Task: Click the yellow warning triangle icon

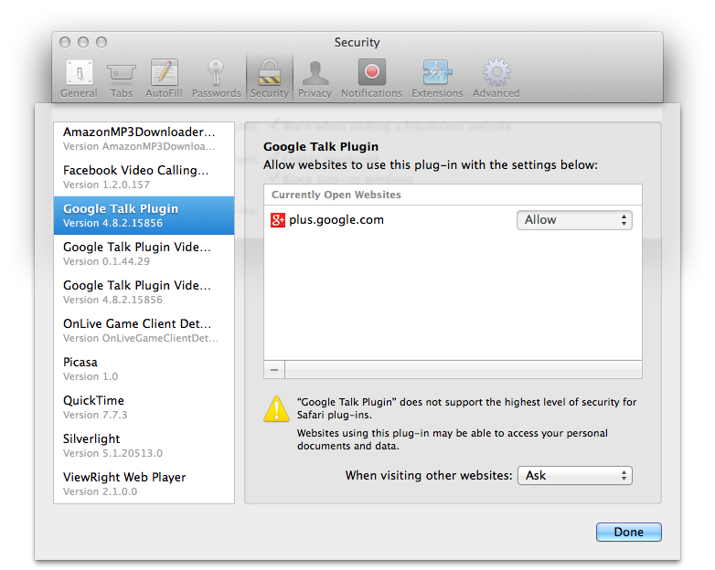Action: 276,408
